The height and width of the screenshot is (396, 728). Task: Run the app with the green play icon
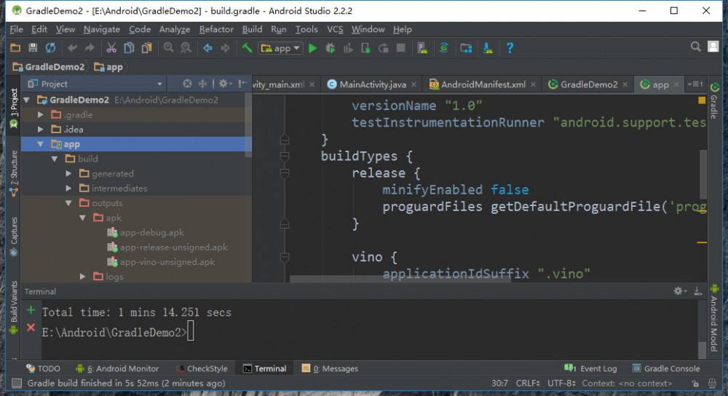pyautogui.click(x=313, y=48)
